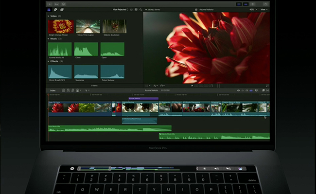
Task: Open the Keyword Editor key icon
Action: click(56, 4)
